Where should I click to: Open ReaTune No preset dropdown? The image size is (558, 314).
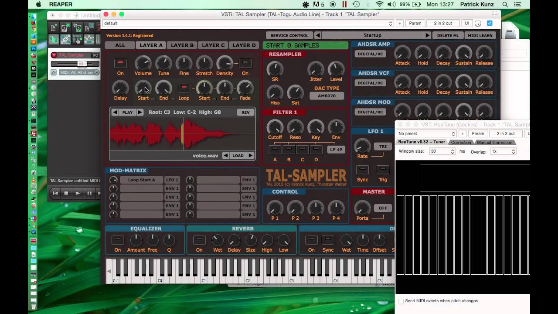(x=426, y=133)
